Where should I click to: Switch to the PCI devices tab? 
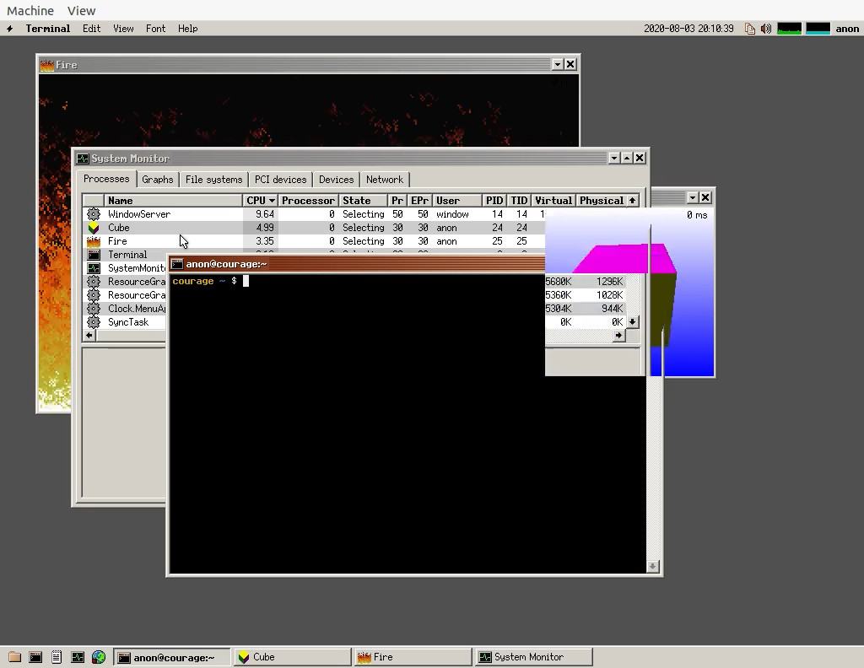click(280, 180)
